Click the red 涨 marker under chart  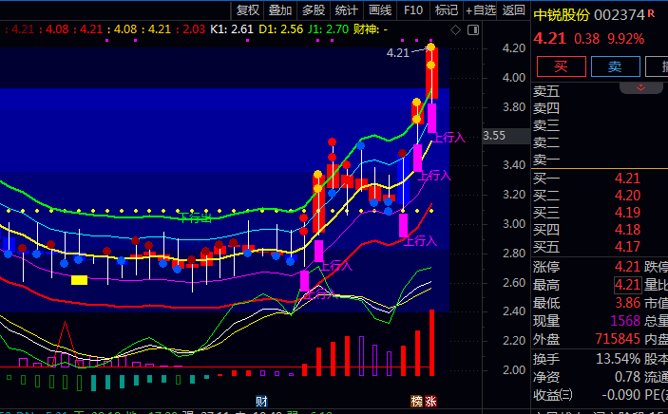pos(430,402)
